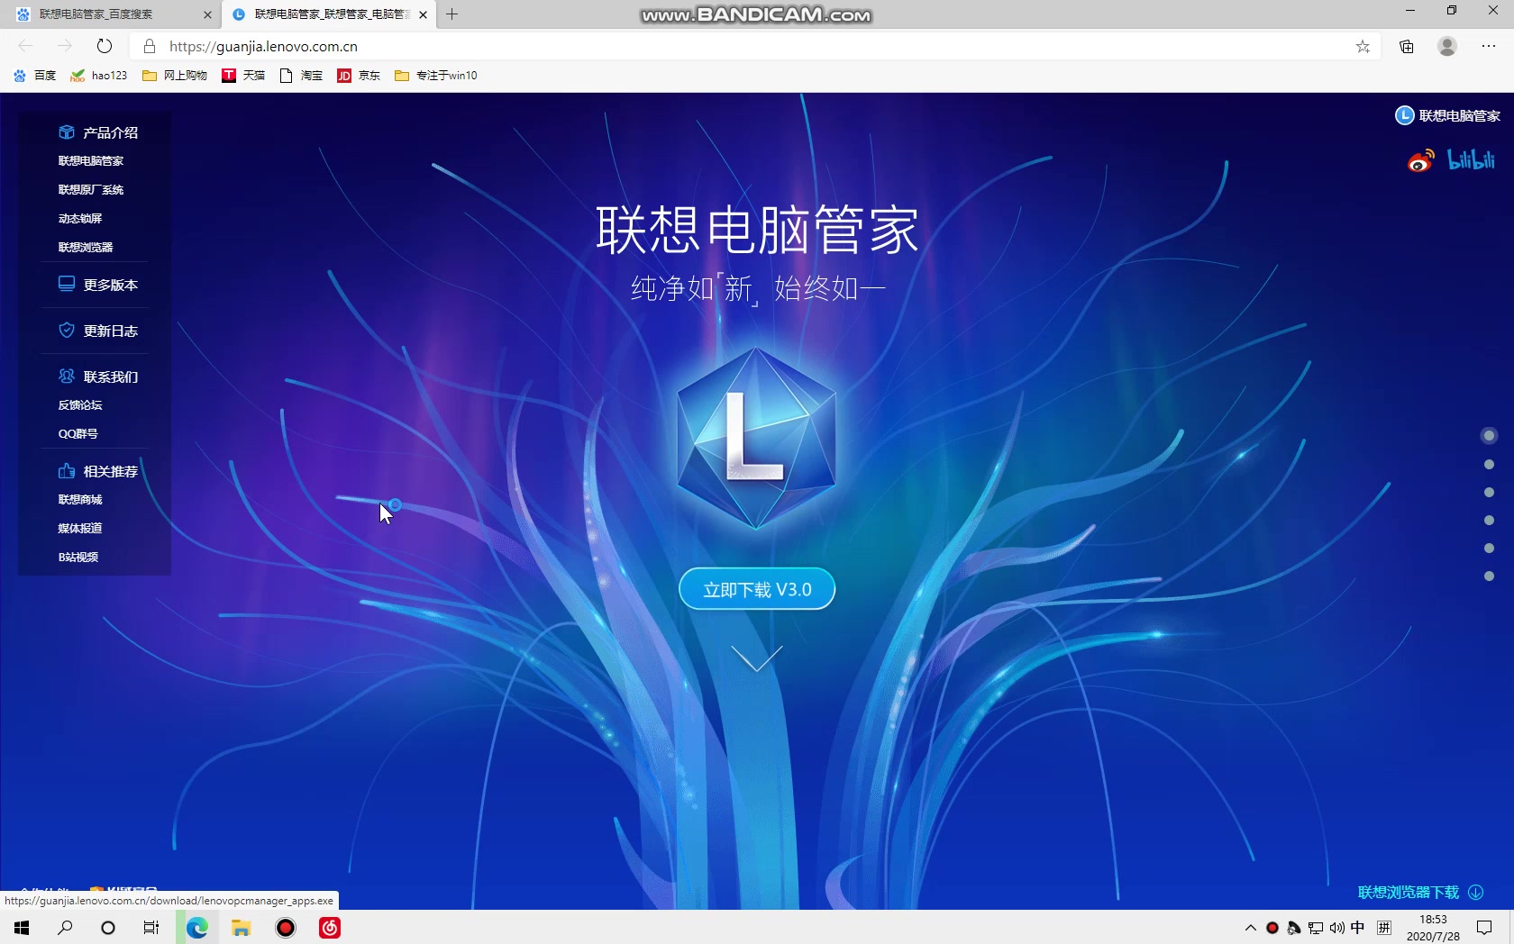Image resolution: width=1514 pixels, height=944 pixels.
Task: Open the 百度 bookmark
Action: coord(35,76)
